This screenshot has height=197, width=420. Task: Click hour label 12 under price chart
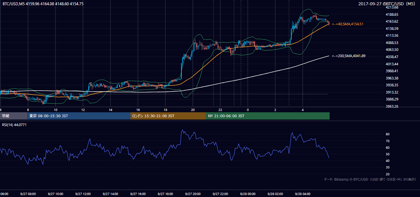pyautogui.click(x=83, y=110)
